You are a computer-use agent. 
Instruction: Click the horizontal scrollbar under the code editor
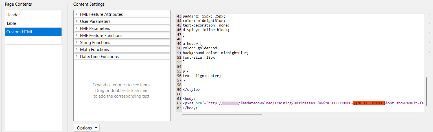tap(222, 115)
